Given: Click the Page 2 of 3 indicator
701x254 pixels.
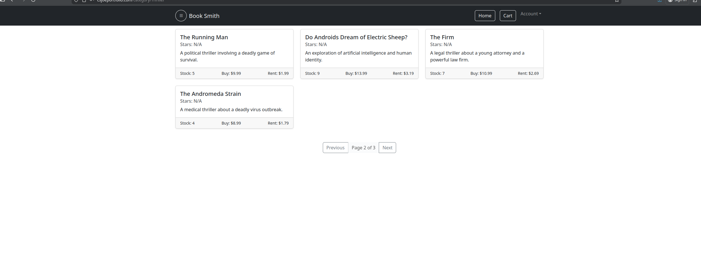Looking at the screenshot, I should point(363,148).
